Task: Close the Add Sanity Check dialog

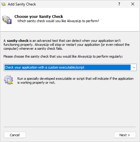Action: pos(133,4)
